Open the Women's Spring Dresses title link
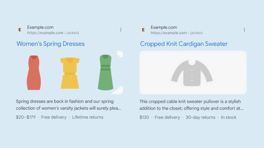Image resolution: width=264 pixels, height=148 pixels. (50, 44)
